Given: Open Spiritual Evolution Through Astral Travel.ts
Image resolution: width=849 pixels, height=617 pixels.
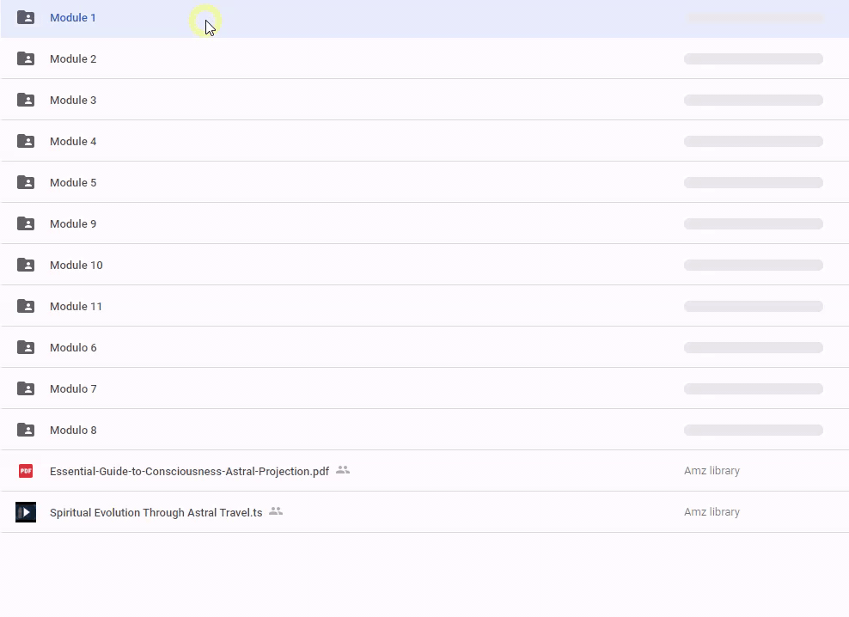Looking at the screenshot, I should pyautogui.click(x=156, y=513).
